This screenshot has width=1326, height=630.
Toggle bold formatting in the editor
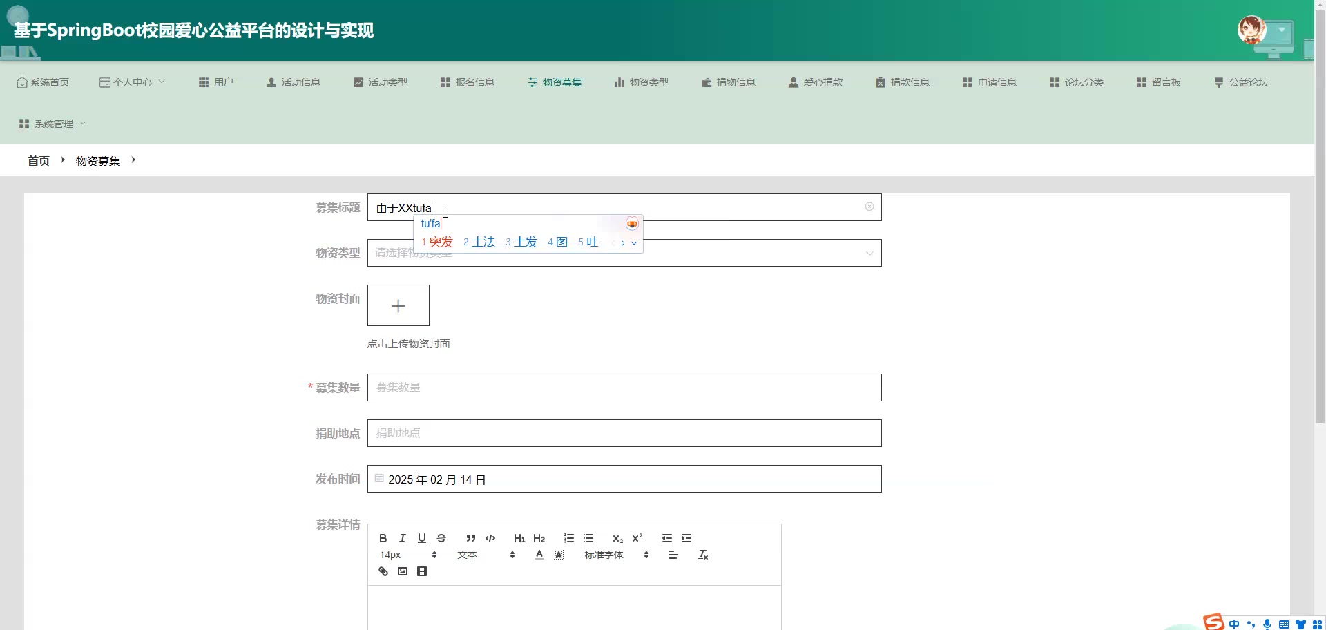point(383,538)
